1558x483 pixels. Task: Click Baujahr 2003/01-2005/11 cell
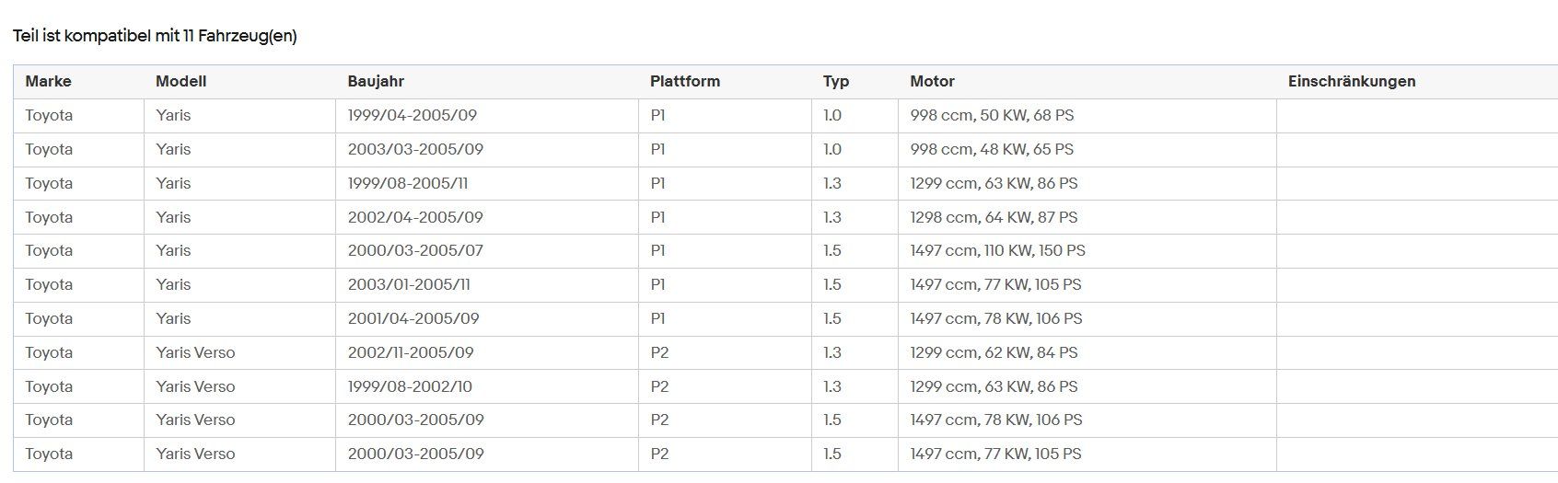tap(409, 284)
